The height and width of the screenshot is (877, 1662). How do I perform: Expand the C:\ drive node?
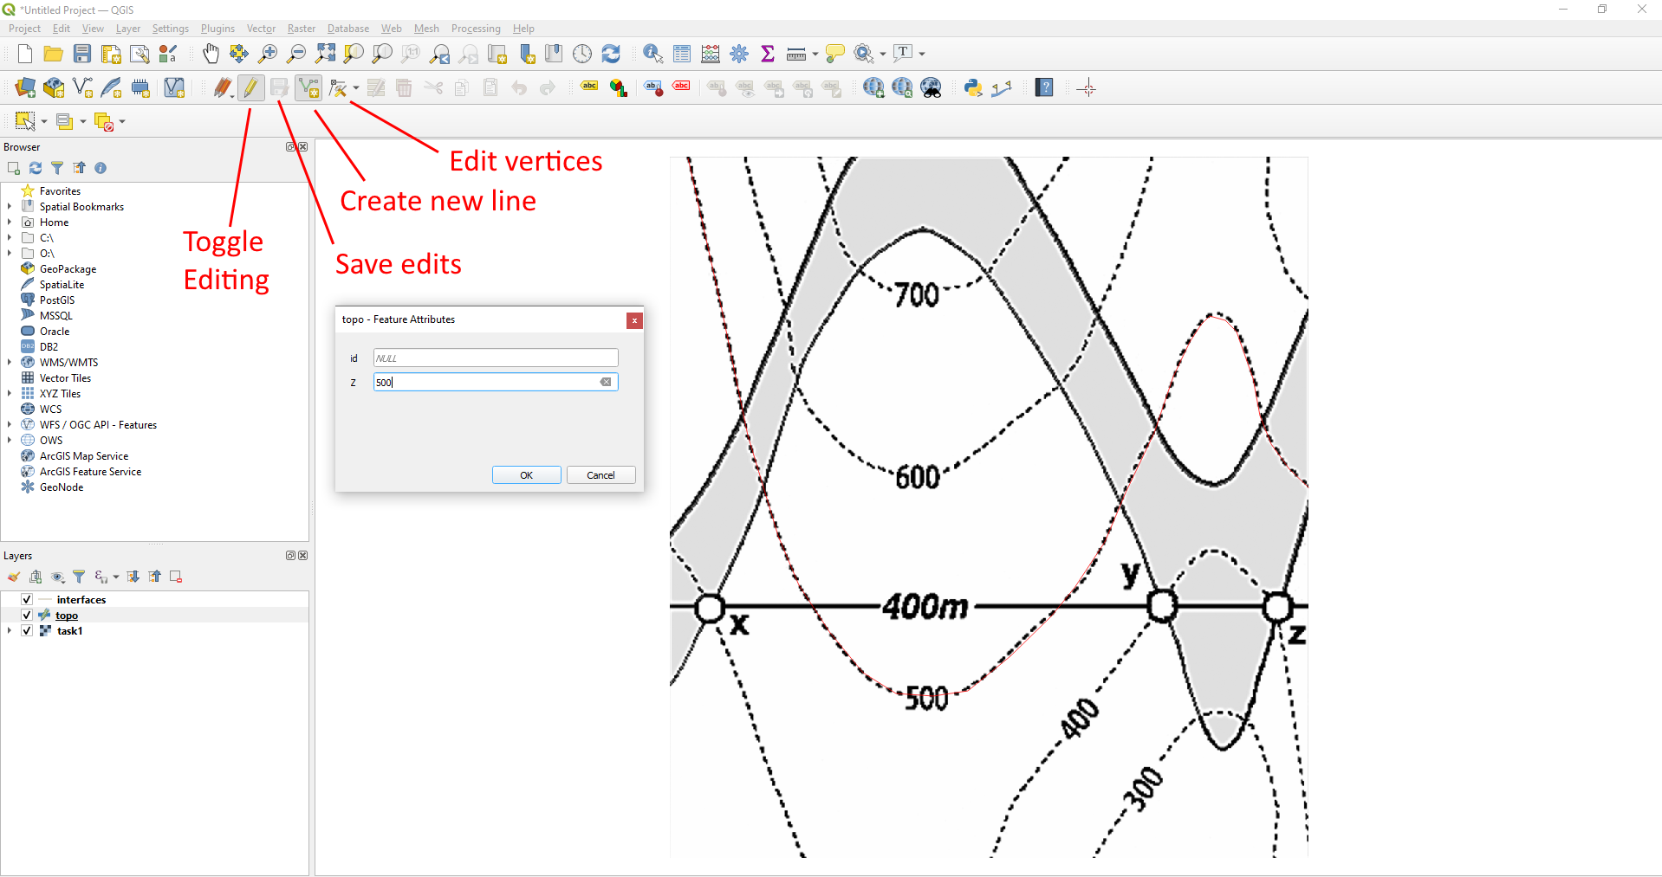[10, 237]
